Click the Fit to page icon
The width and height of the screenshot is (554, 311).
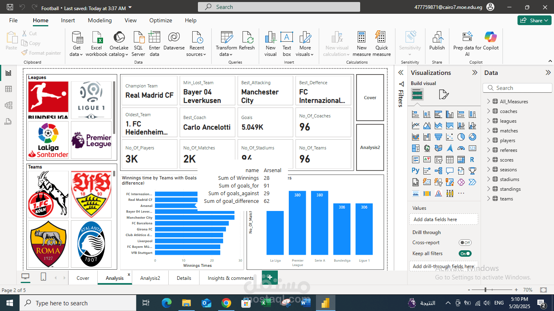(543, 290)
